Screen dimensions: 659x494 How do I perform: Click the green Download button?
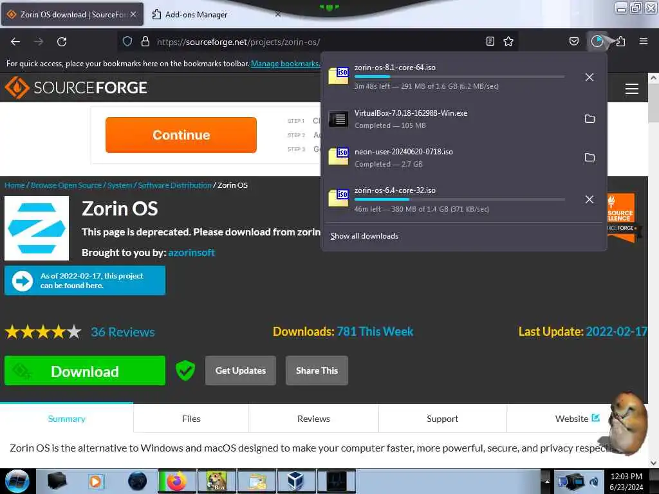click(x=85, y=371)
